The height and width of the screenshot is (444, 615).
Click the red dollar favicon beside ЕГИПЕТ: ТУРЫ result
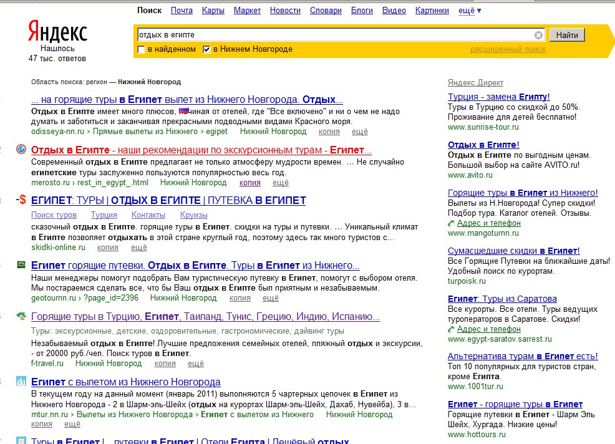(x=21, y=200)
